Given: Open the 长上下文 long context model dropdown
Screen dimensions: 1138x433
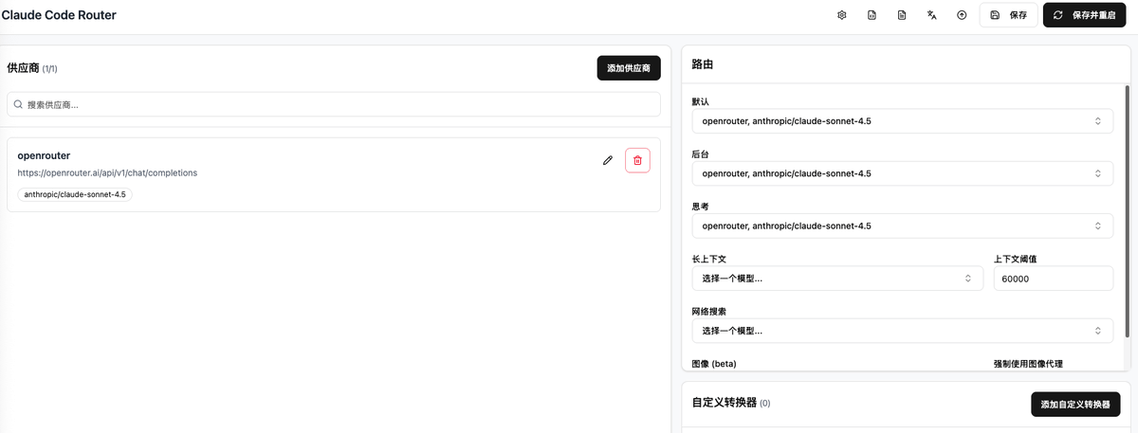Looking at the screenshot, I should point(837,279).
